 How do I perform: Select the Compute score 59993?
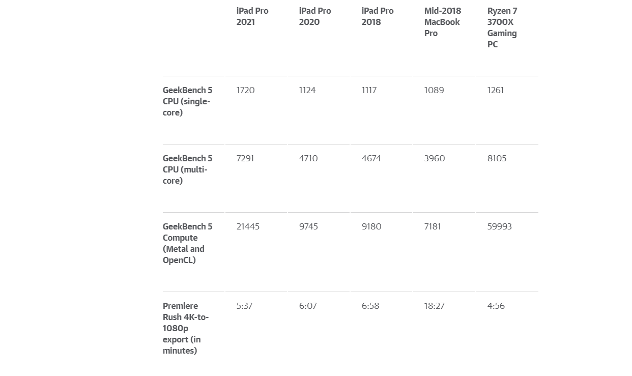[499, 226]
